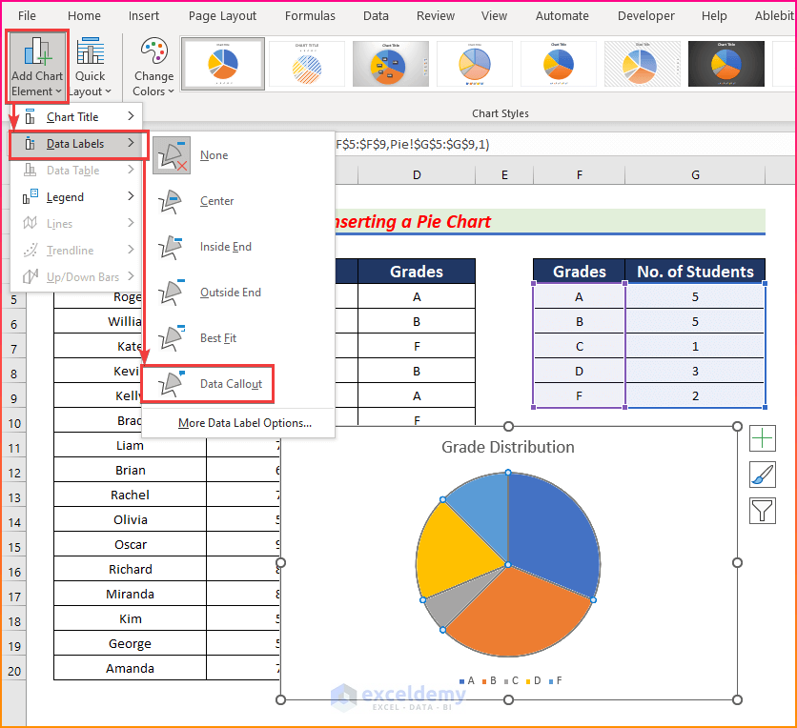This screenshot has width=797, height=728.
Task: Open the Quick Layout dropdown
Action: click(91, 67)
